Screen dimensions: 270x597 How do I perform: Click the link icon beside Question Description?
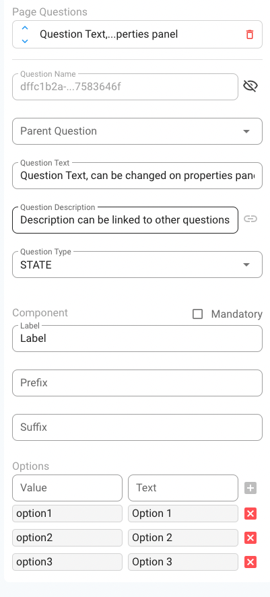[250, 219]
